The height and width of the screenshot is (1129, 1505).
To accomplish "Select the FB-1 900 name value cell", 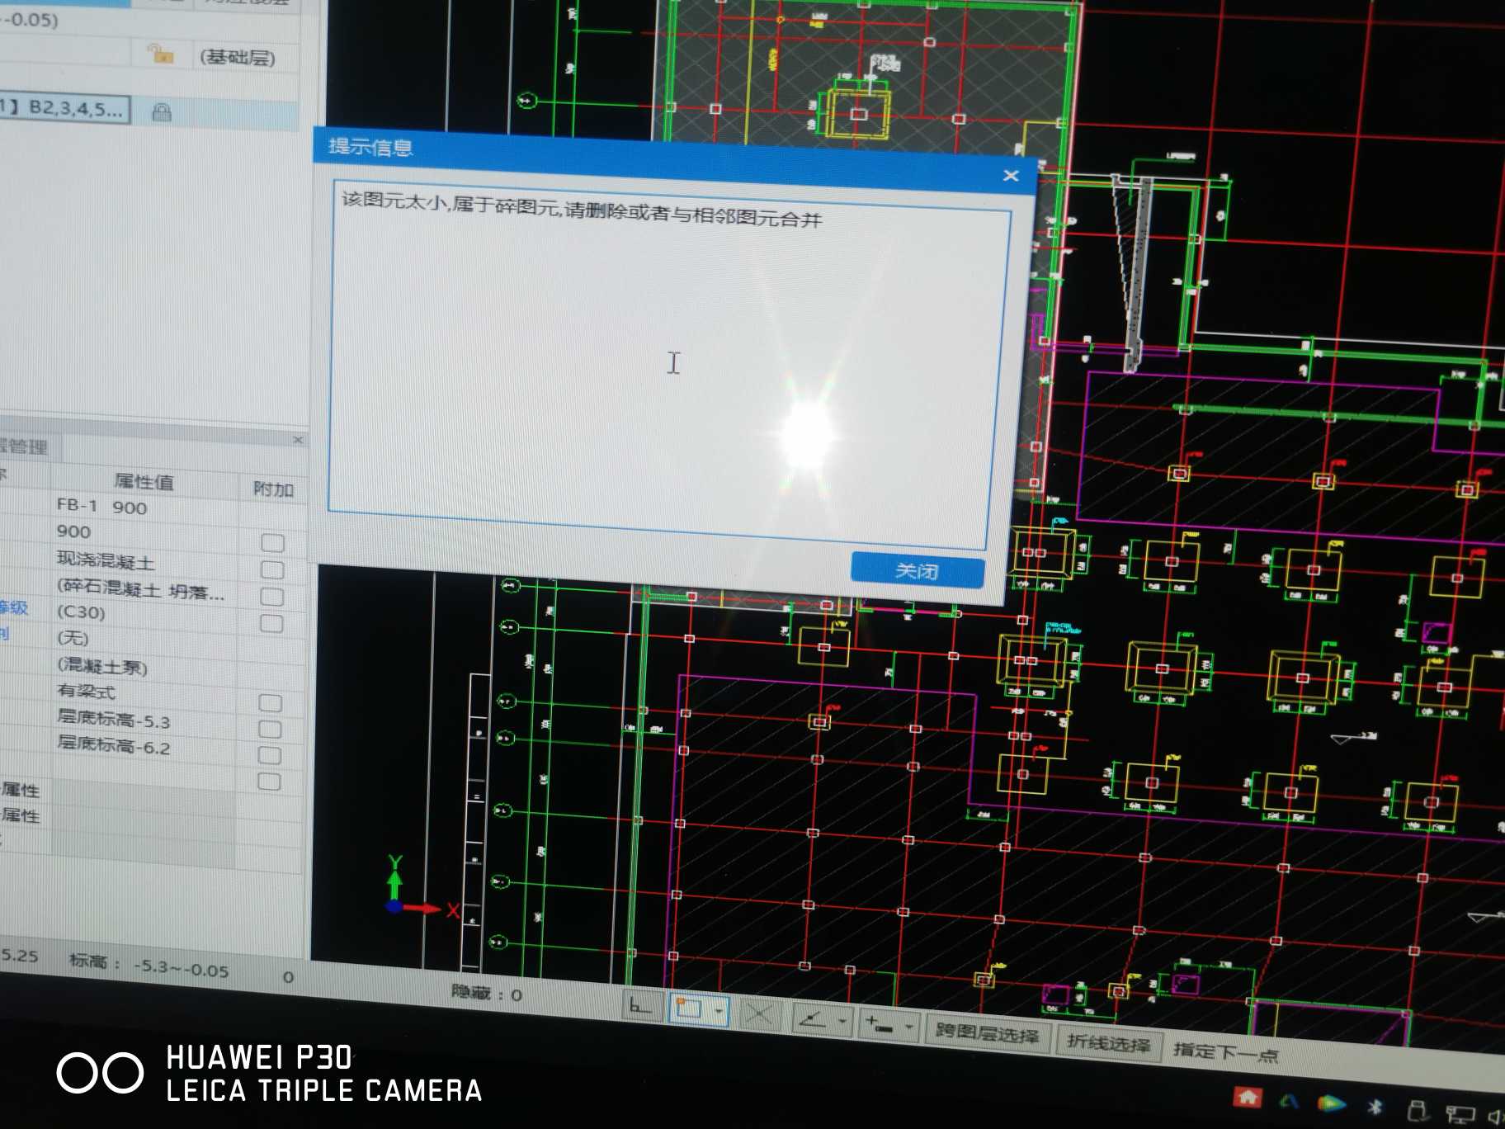I will point(144,507).
